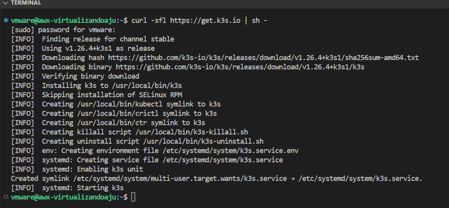This screenshot has width=449, height=208.
Task: Click the blue command status dot
Action: pyautogui.click(x=5, y=21)
